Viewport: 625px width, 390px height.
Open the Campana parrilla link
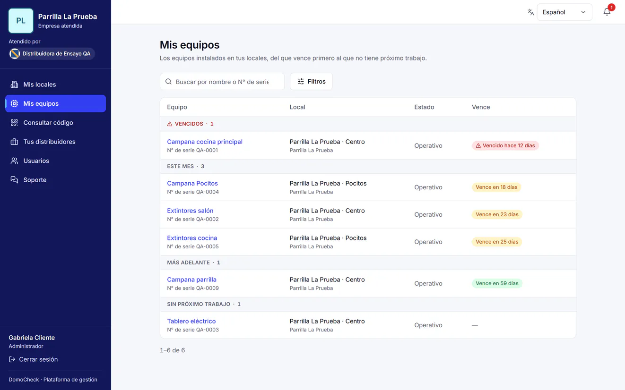(x=191, y=280)
